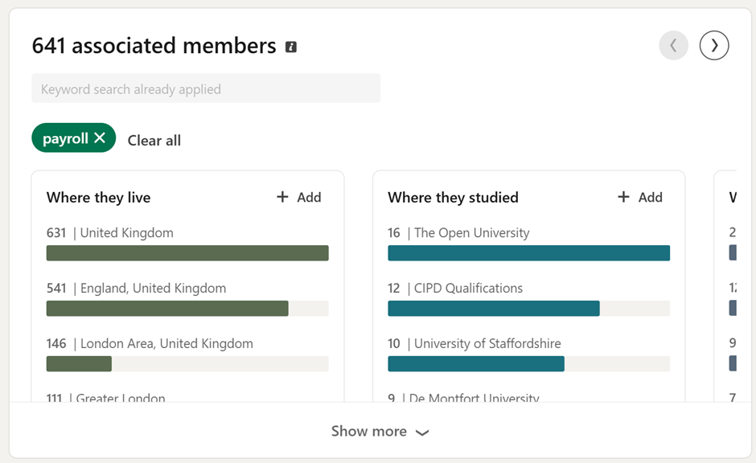
Task: Click the info icon beside associated members
Action: coord(291,47)
